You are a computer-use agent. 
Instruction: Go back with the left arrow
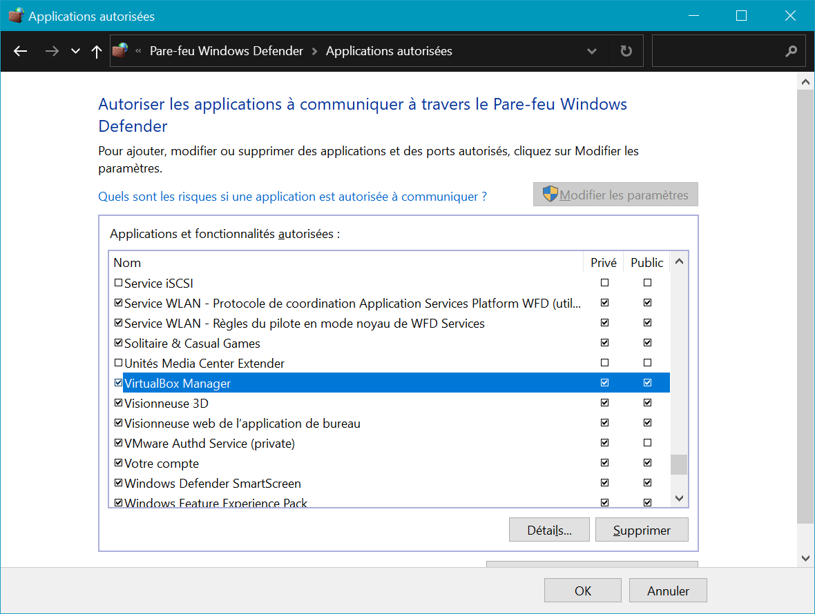tap(20, 51)
